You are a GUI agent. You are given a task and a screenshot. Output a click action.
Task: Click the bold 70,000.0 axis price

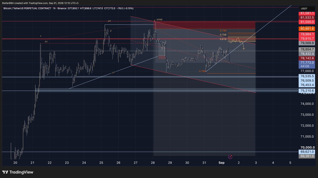307,148
